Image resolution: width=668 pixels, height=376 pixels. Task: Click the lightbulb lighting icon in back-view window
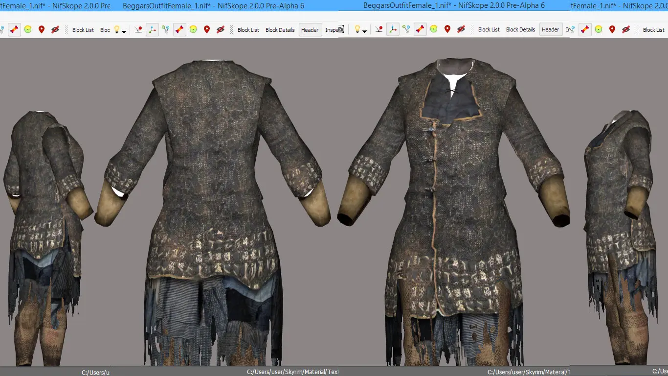117,29
